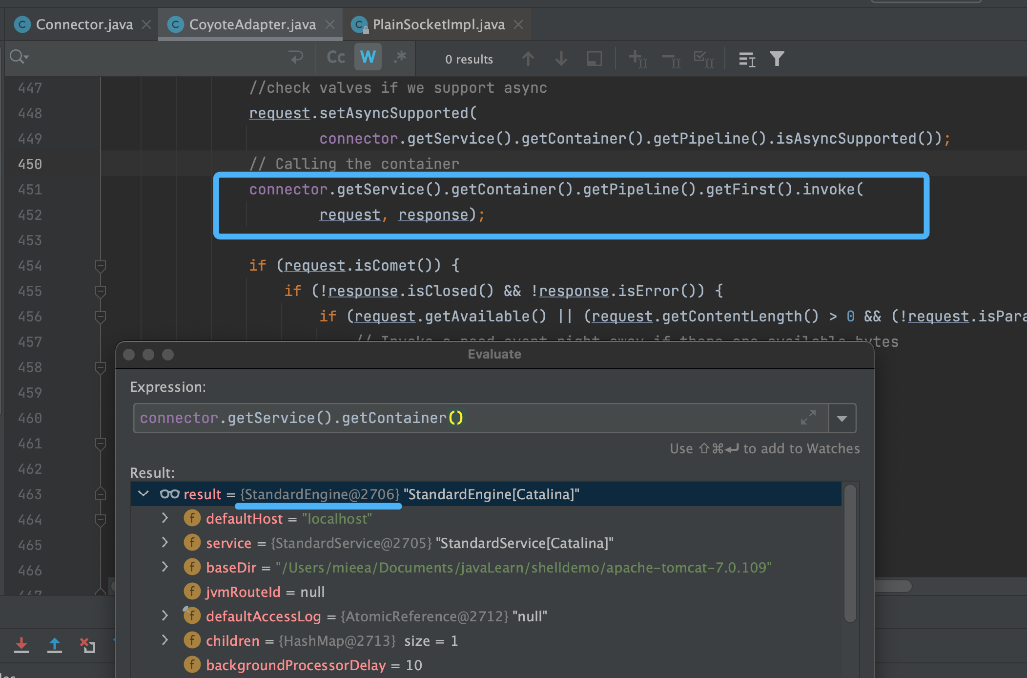Expand the defaultAccessLog field
The image size is (1027, 678).
[x=165, y=615]
